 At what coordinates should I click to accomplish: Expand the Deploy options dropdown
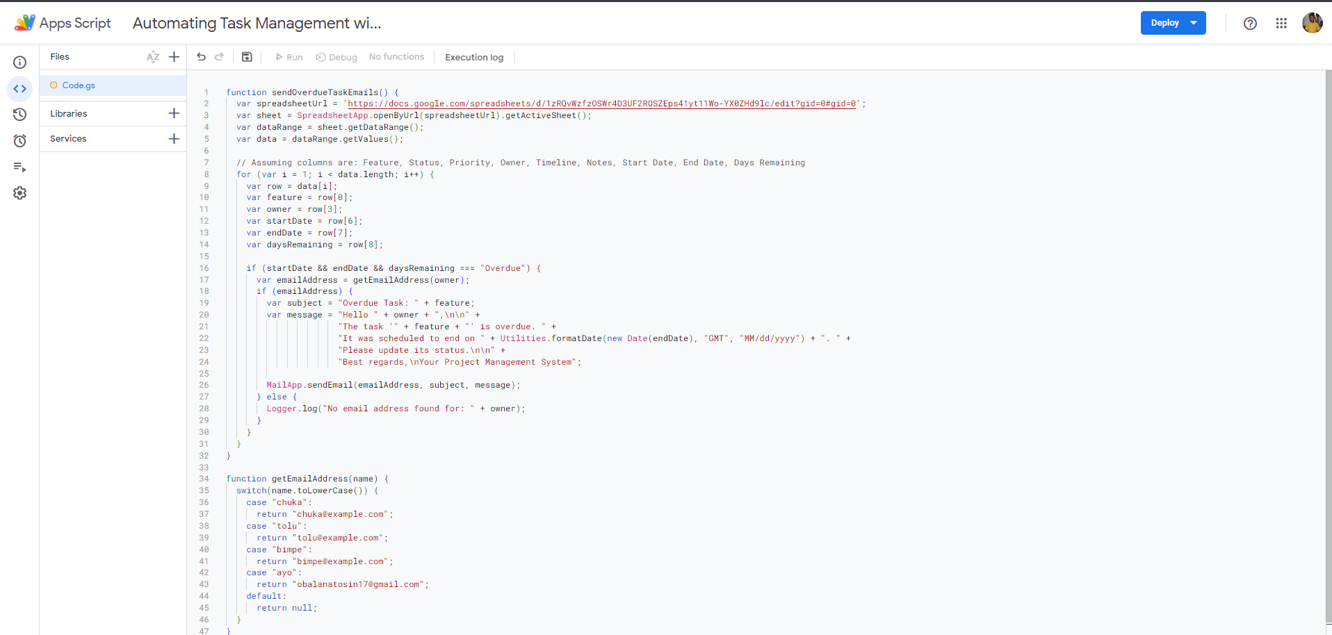pyautogui.click(x=1193, y=23)
